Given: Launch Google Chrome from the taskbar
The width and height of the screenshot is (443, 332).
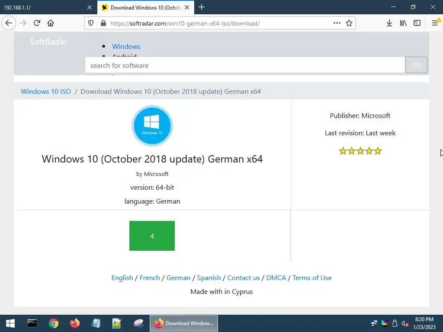Looking at the screenshot, I should click(x=53, y=323).
